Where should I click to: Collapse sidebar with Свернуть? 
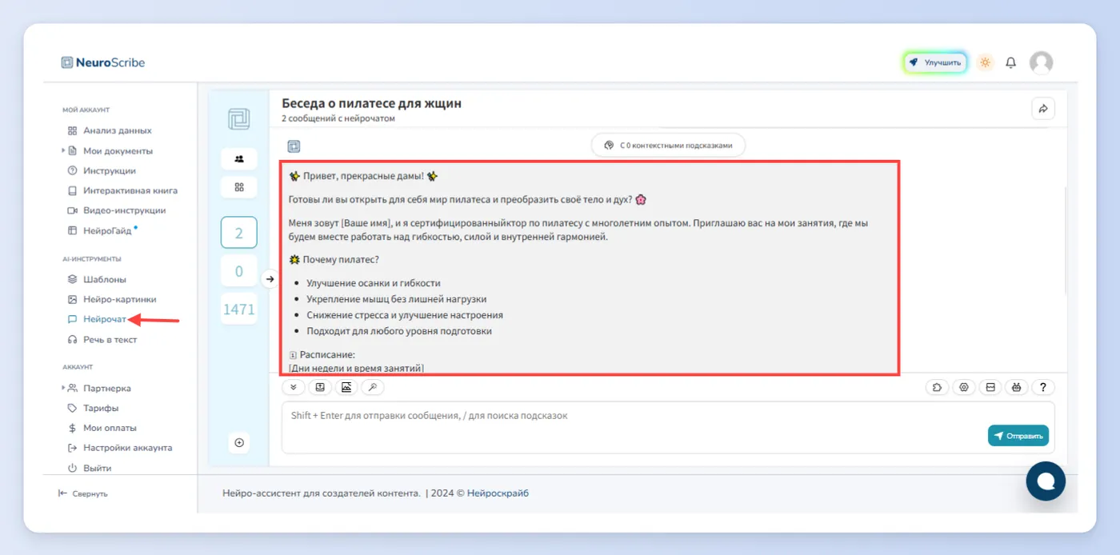[83, 493]
